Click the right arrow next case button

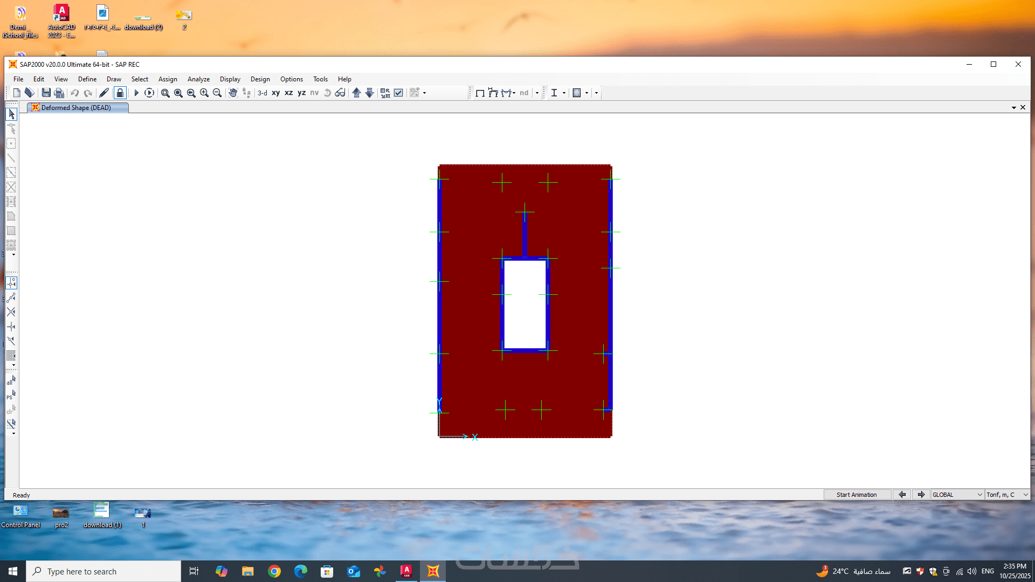(921, 495)
